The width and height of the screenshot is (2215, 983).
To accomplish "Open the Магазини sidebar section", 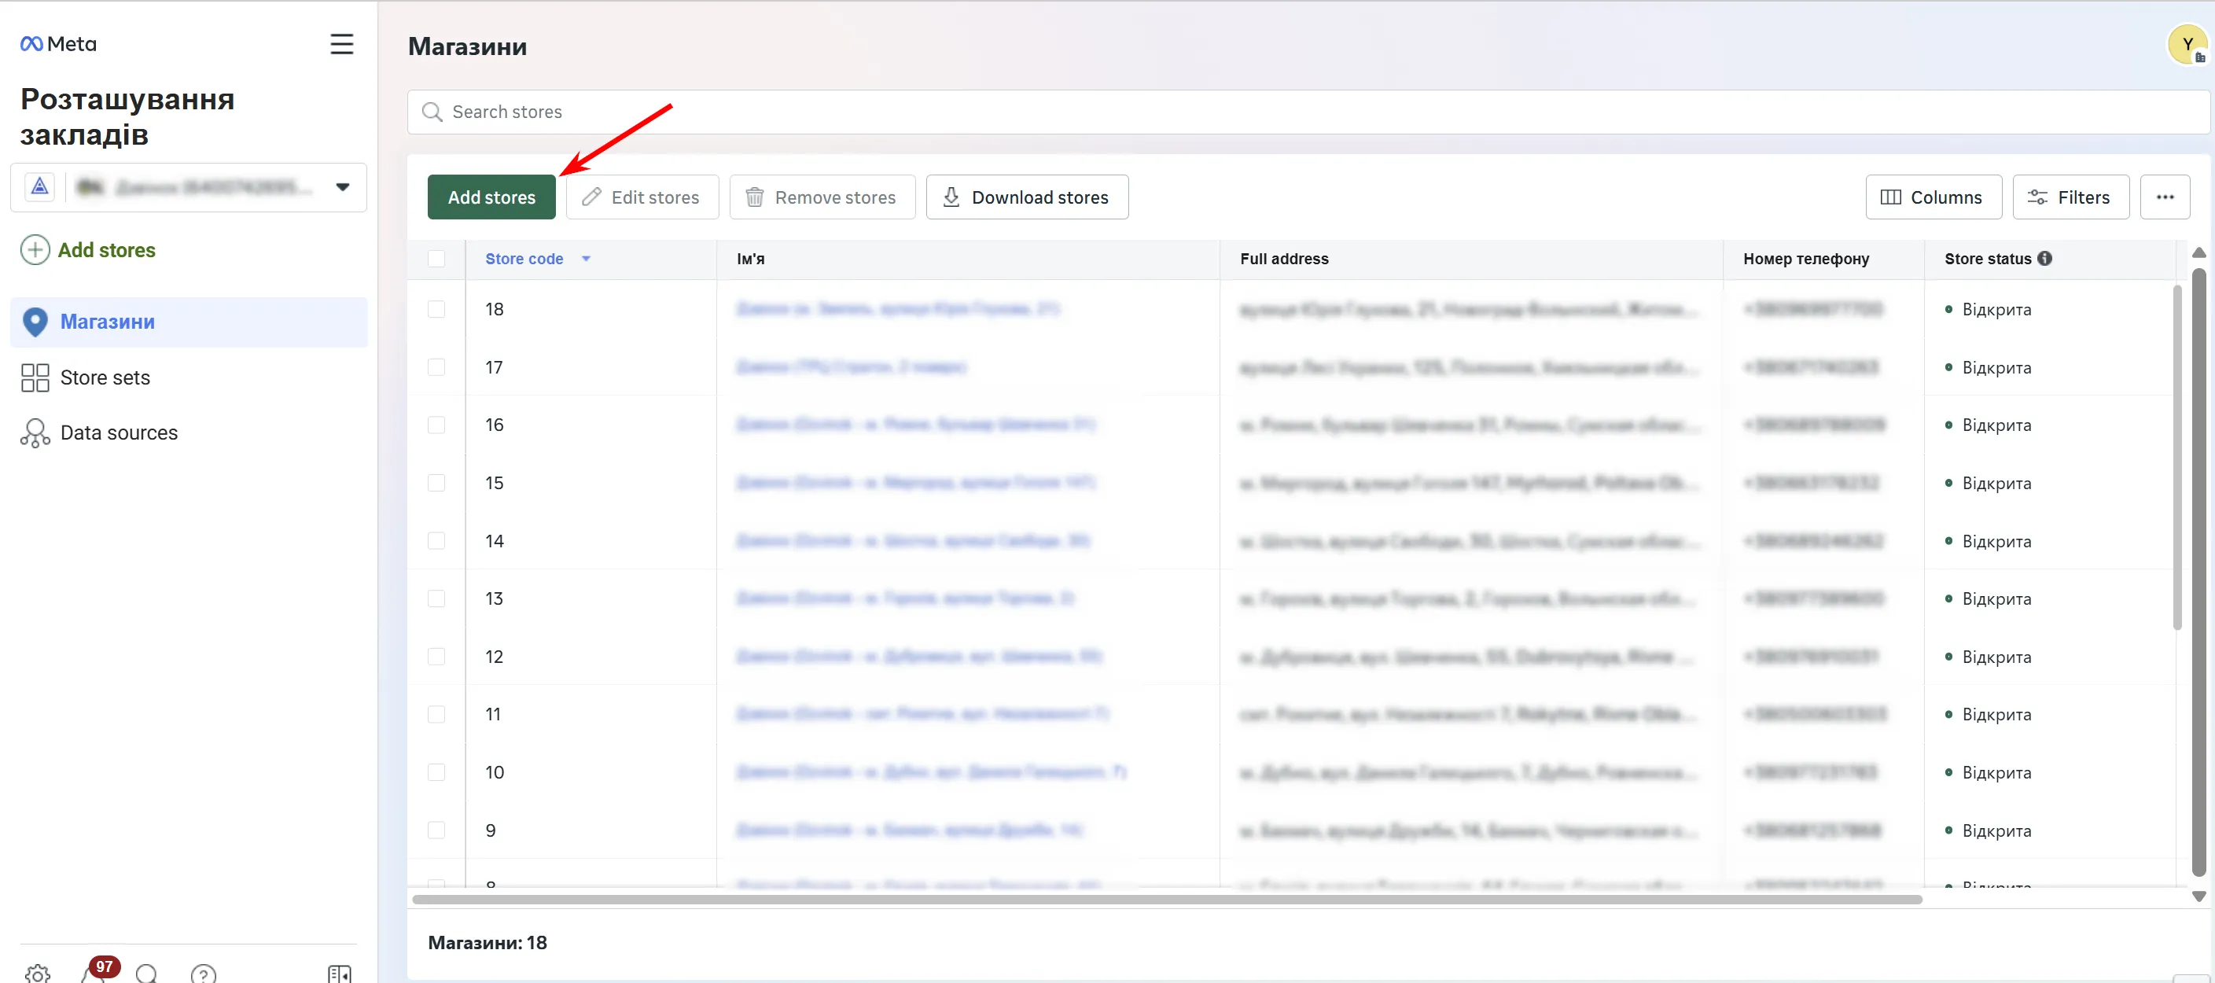I will pos(107,322).
